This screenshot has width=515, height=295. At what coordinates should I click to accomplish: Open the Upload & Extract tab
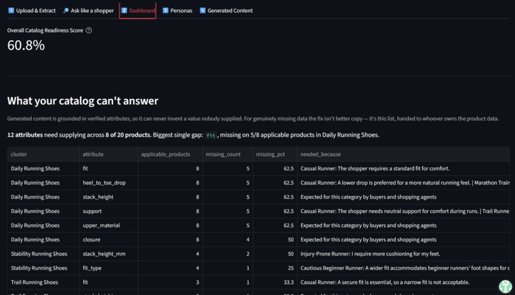tap(32, 10)
